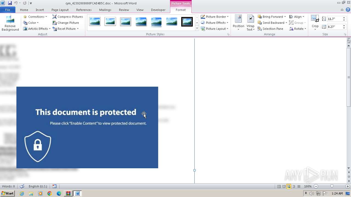Apply fourth picture style thumbnail
This screenshot has height=197, width=351.
coord(141,22)
